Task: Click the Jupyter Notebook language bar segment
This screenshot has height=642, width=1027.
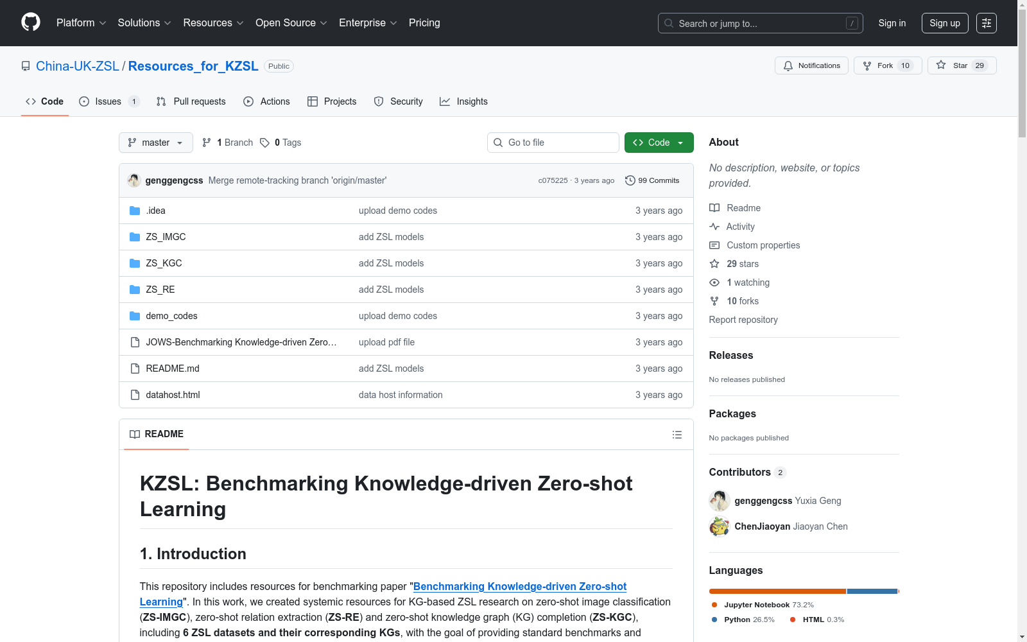Action: pyautogui.click(x=777, y=591)
